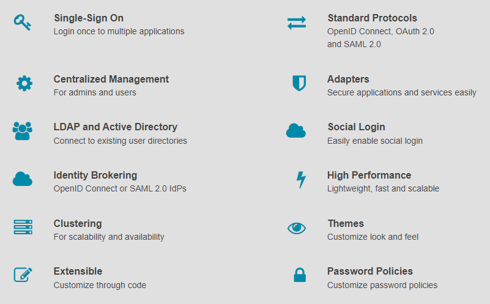The height and width of the screenshot is (304, 490).
Task: Click the cloud icon beside Identity Brokering
Action: pos(23,179)
